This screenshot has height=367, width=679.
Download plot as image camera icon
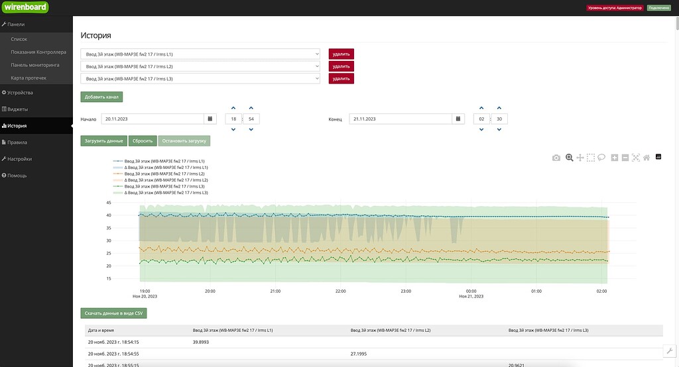click(x=556, y=158)
